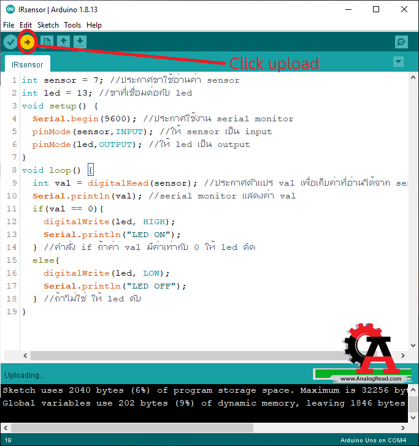Click 'int led = 13;' on line 2
This screenshot has width=419, height=446.
point(57,93)
